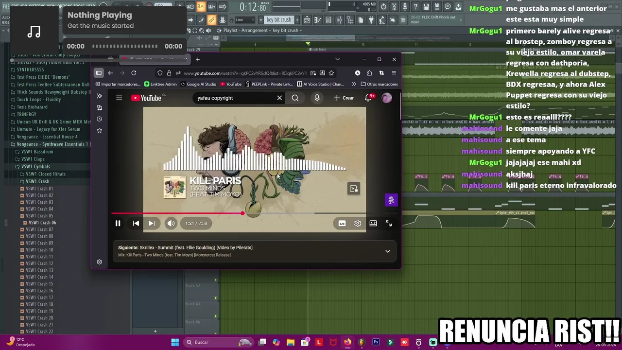Open YouTube notifications bell
The height and width of the screenshot is (350, 622).
[368, 98]
